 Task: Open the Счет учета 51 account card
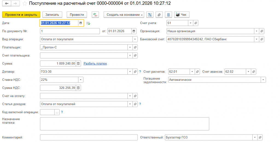(x=196, y=23)
